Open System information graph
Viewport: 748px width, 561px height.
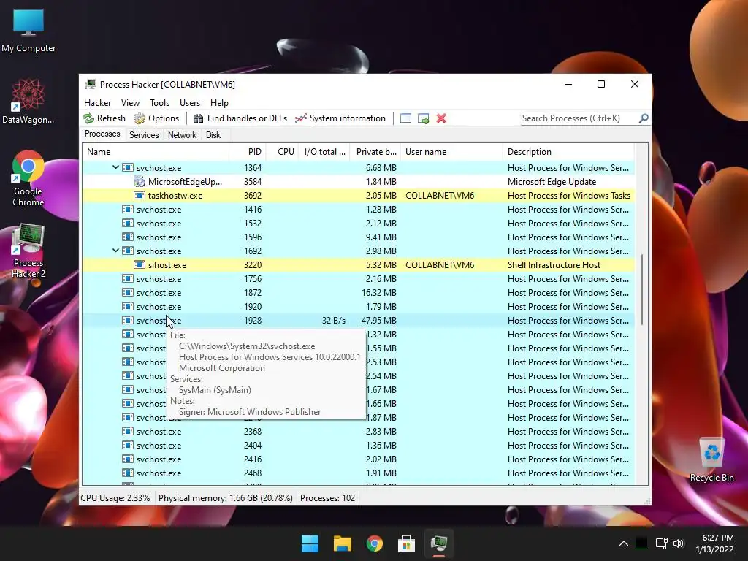[340, 118]
